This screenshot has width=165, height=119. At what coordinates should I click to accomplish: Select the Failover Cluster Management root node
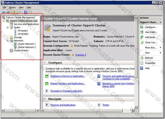(20, 18)
